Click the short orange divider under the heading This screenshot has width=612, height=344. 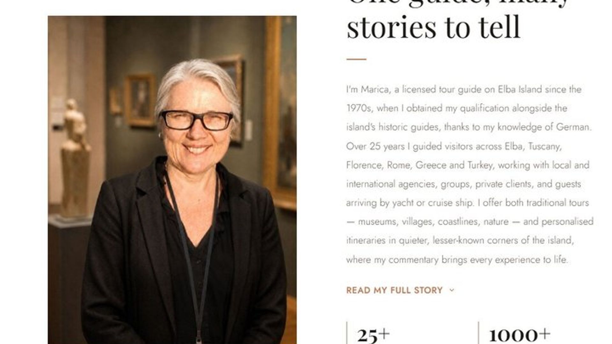click(x=356, y=59)
